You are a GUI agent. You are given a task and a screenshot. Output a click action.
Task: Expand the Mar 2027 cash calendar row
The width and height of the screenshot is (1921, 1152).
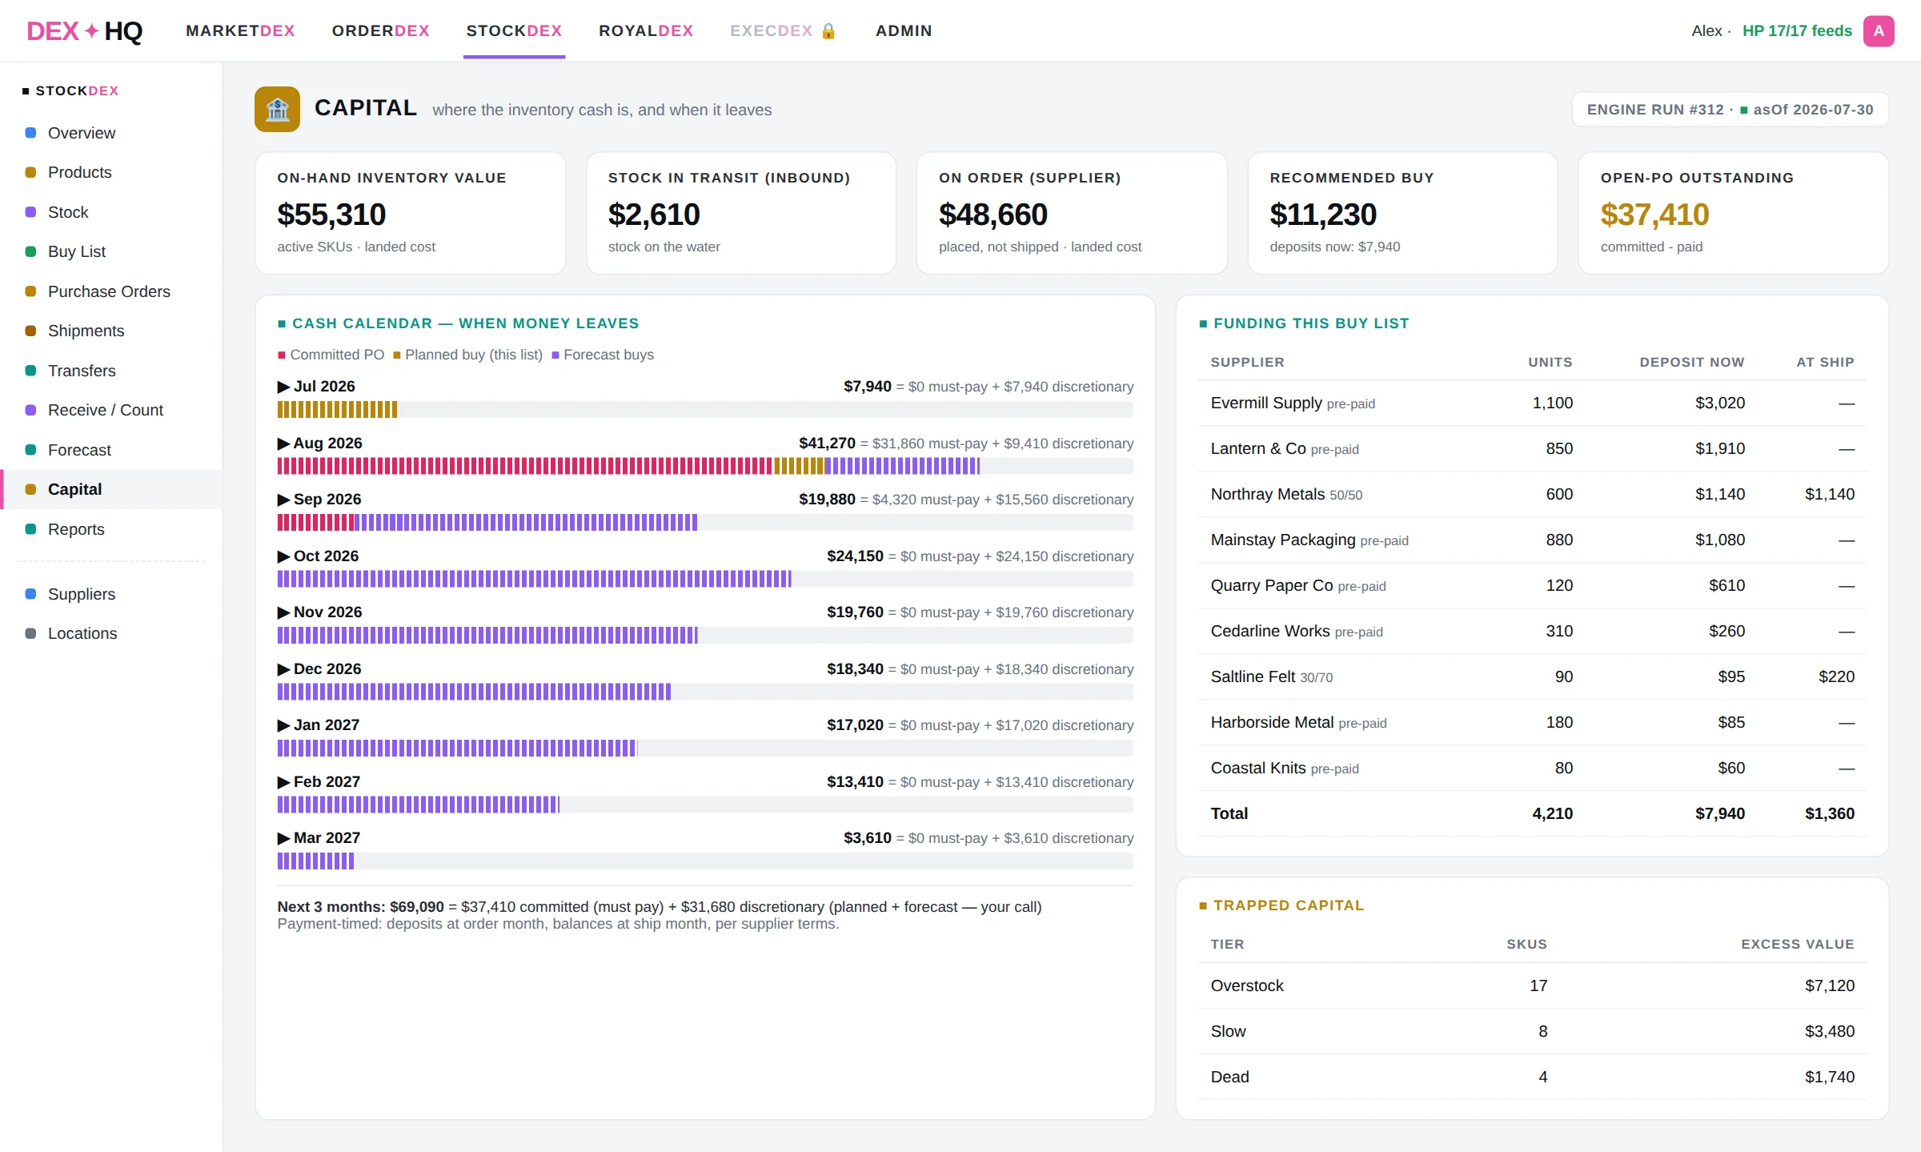283,838
